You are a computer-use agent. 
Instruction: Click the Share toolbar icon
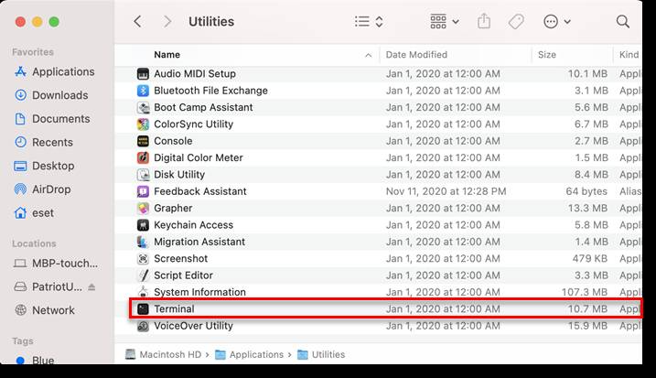coord(484,21)
